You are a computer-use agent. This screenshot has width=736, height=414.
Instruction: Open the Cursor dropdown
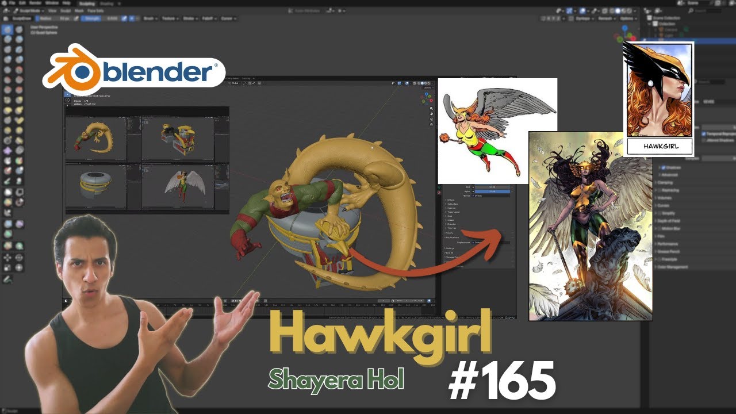[229, 18]
